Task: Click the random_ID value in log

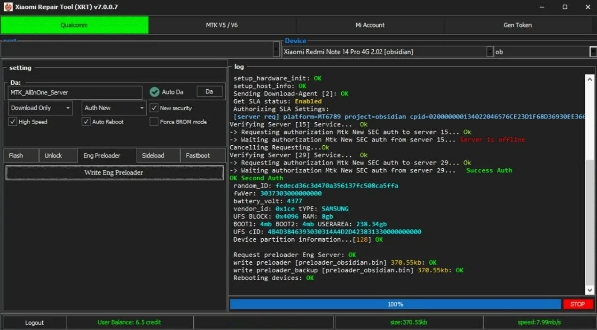Action: coord(337,186)
